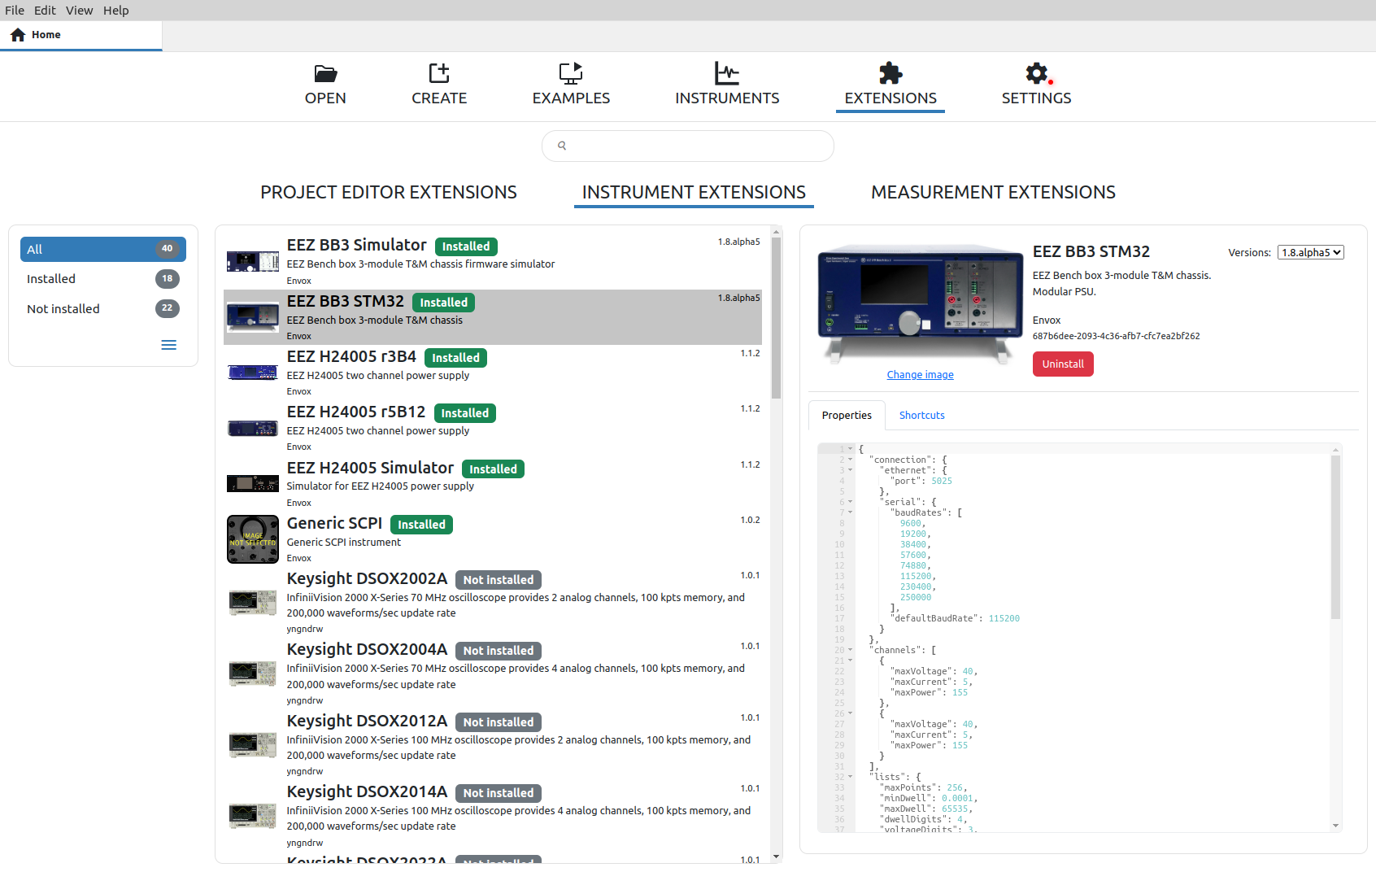Open the File menu
1376x872 pixels.
(15, 11)
